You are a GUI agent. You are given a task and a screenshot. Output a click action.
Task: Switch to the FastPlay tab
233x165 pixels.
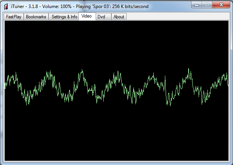click(x=13, y=17)
